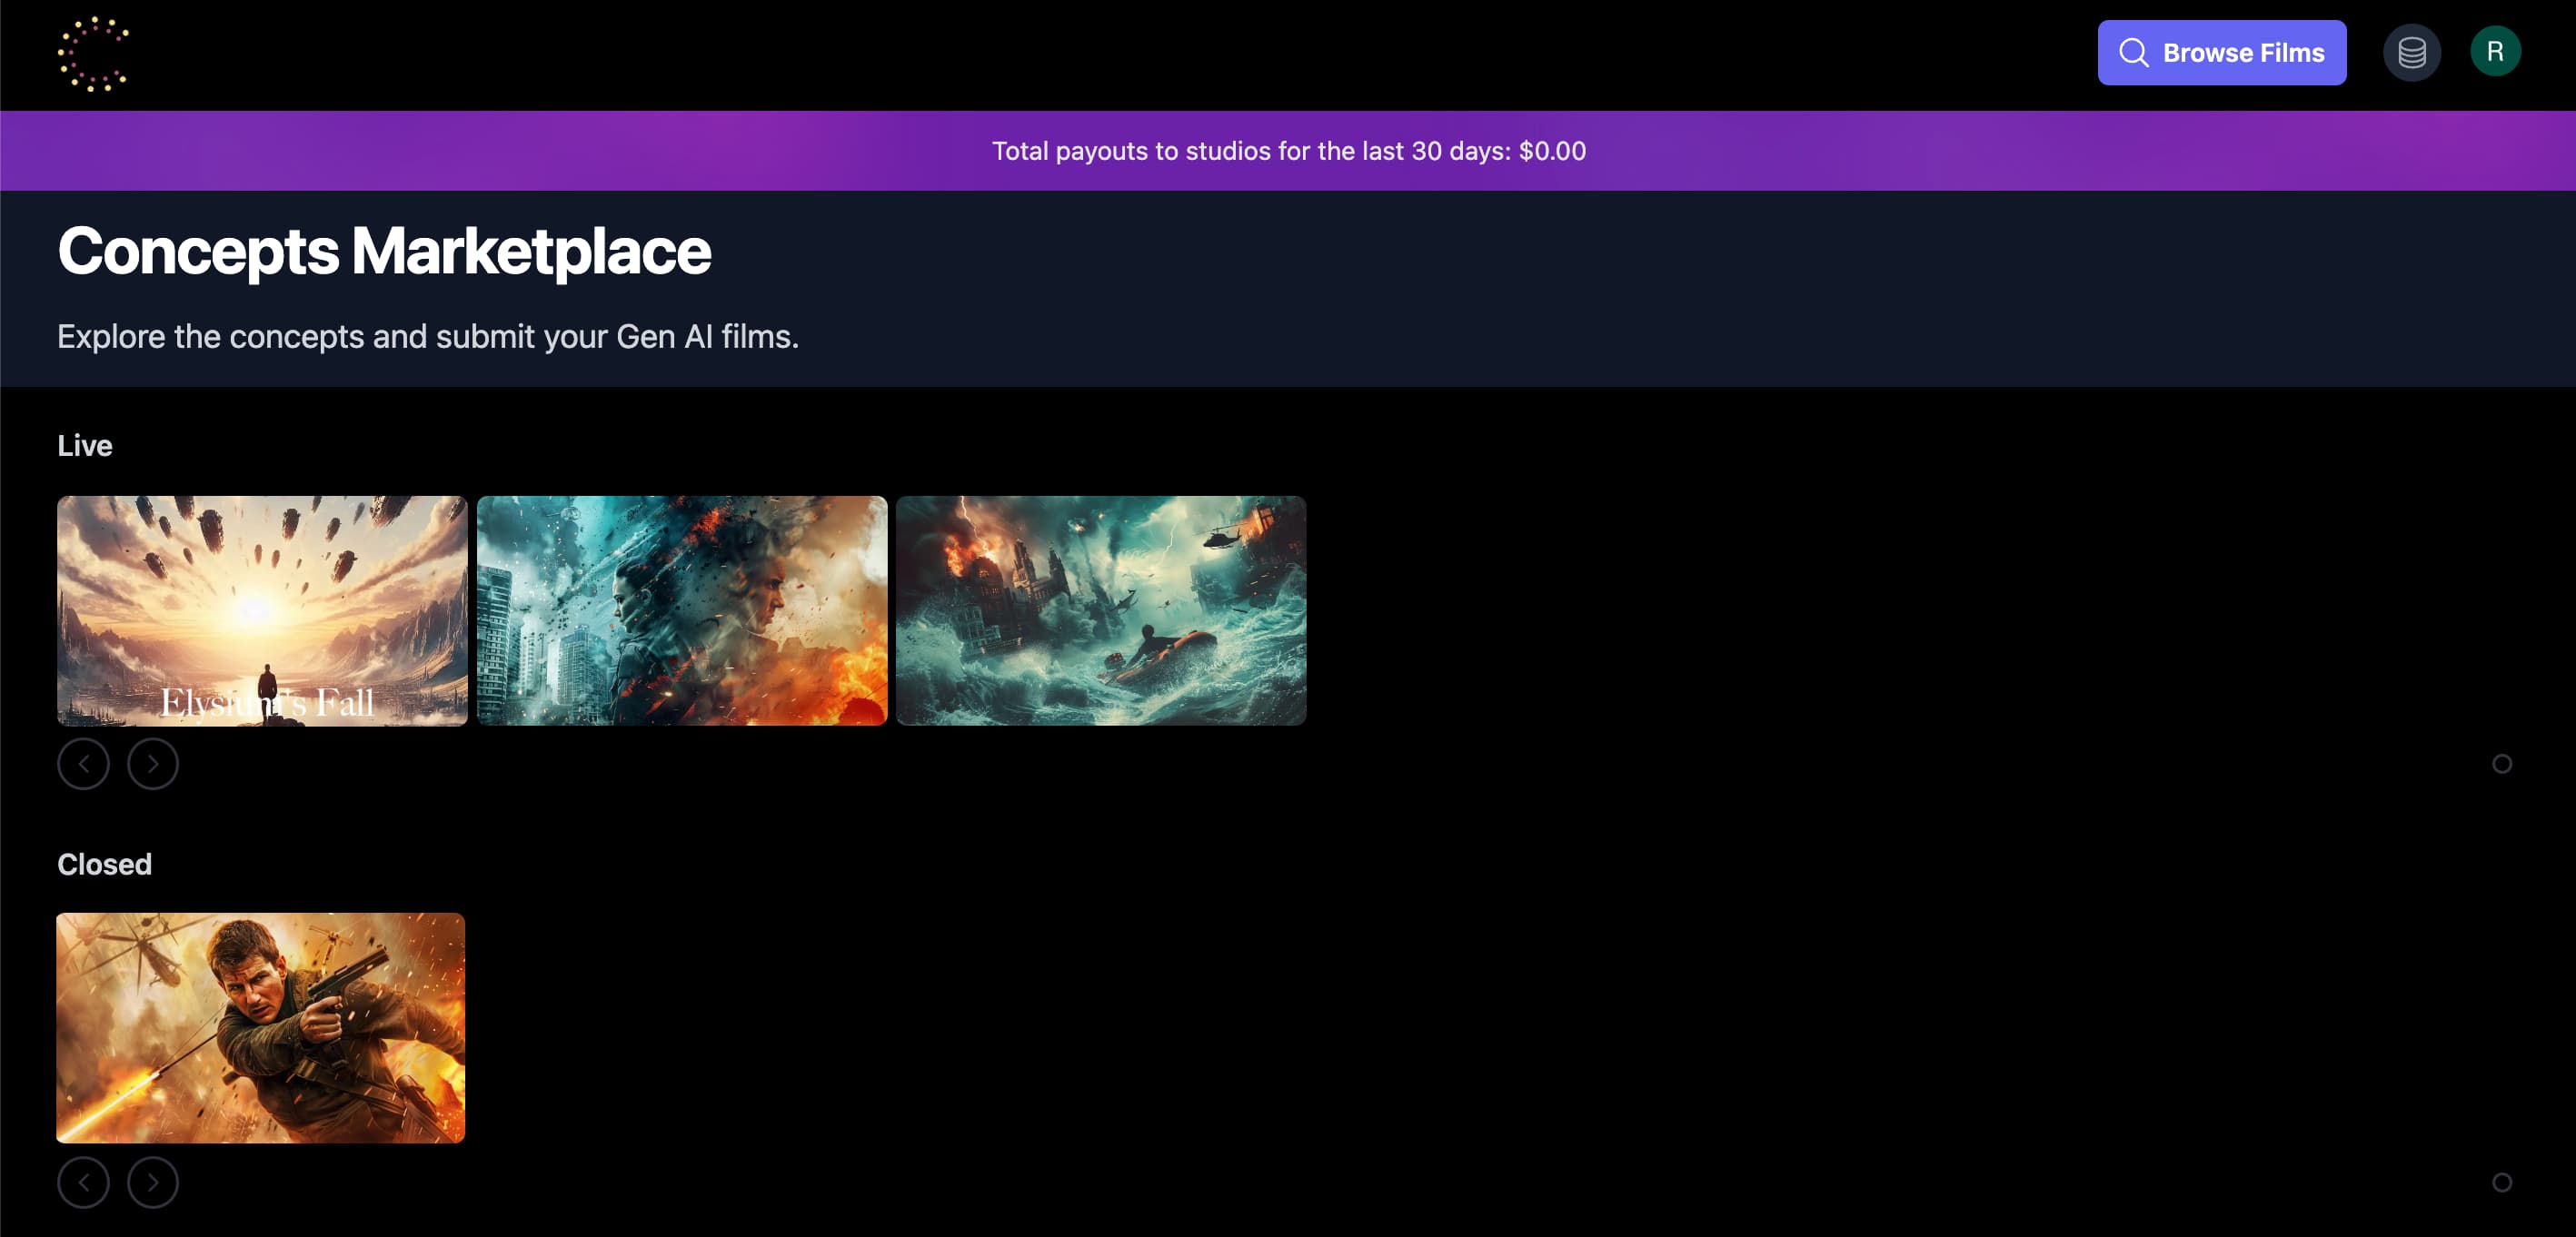Click the Gen AI films description text
The height and width of the screenshot is (1237, 2576).
click(428, 337)
